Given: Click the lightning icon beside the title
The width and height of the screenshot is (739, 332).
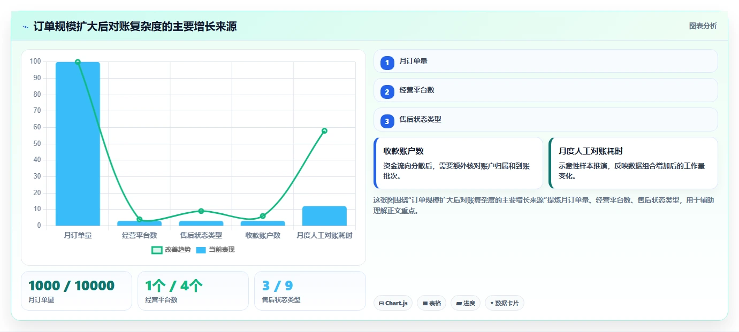Looking at the screenshot, I should pyautogui.click(x=25, y=27).
